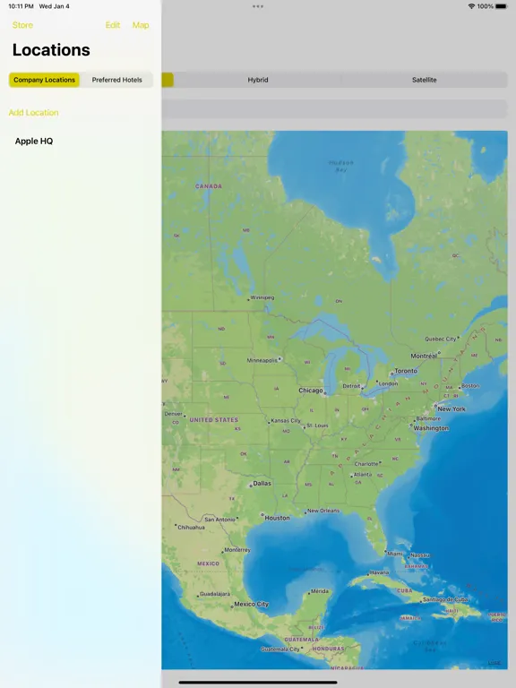Tap the Store back button
Viewport: 516px width, 688px height.
coord(22,25)
